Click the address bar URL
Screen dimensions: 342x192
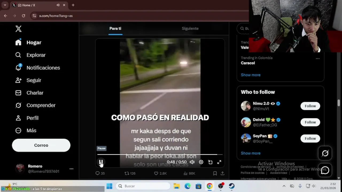(x=56, y=16)
